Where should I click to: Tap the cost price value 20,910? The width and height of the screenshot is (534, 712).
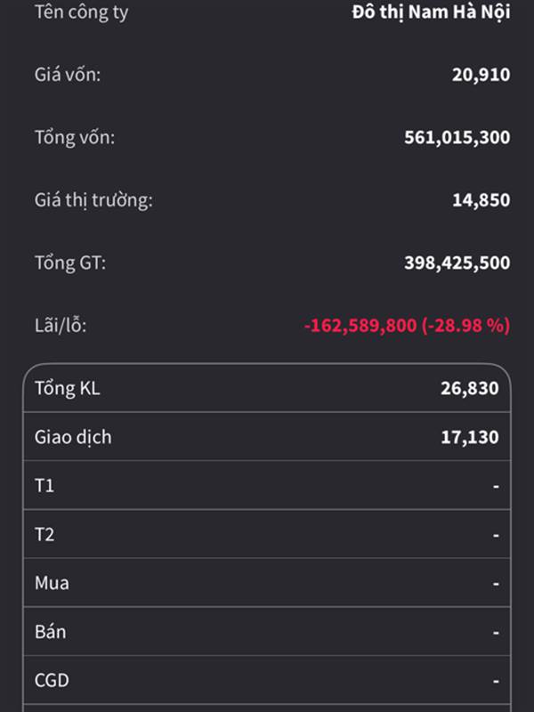(481, 75)
